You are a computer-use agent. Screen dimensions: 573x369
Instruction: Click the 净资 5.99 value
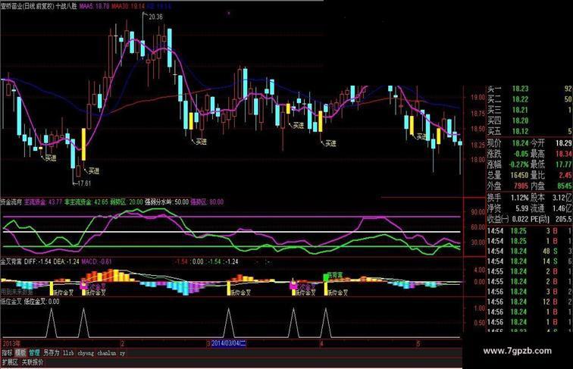coord(522,208)
